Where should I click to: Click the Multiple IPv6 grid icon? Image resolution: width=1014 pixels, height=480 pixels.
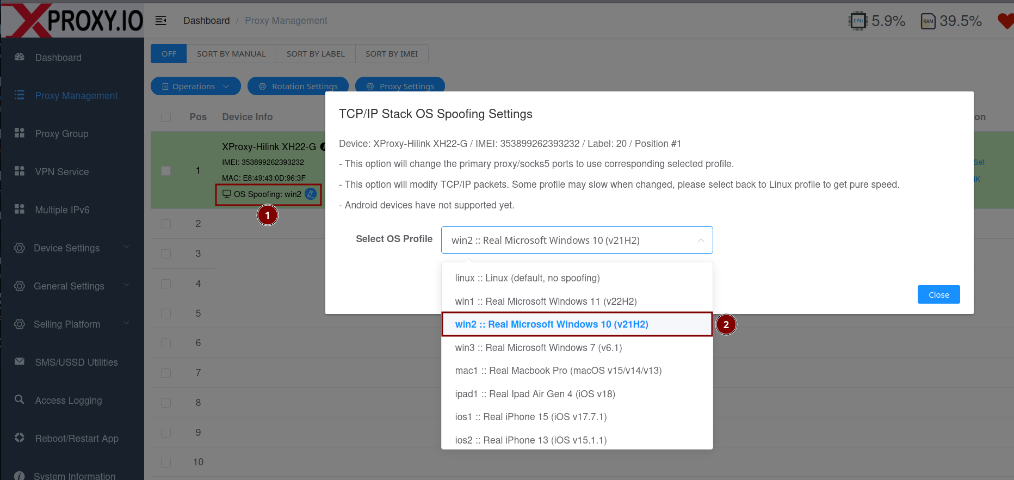20,210
